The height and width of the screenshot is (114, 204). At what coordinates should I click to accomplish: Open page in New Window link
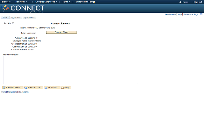tap(170, 14)
